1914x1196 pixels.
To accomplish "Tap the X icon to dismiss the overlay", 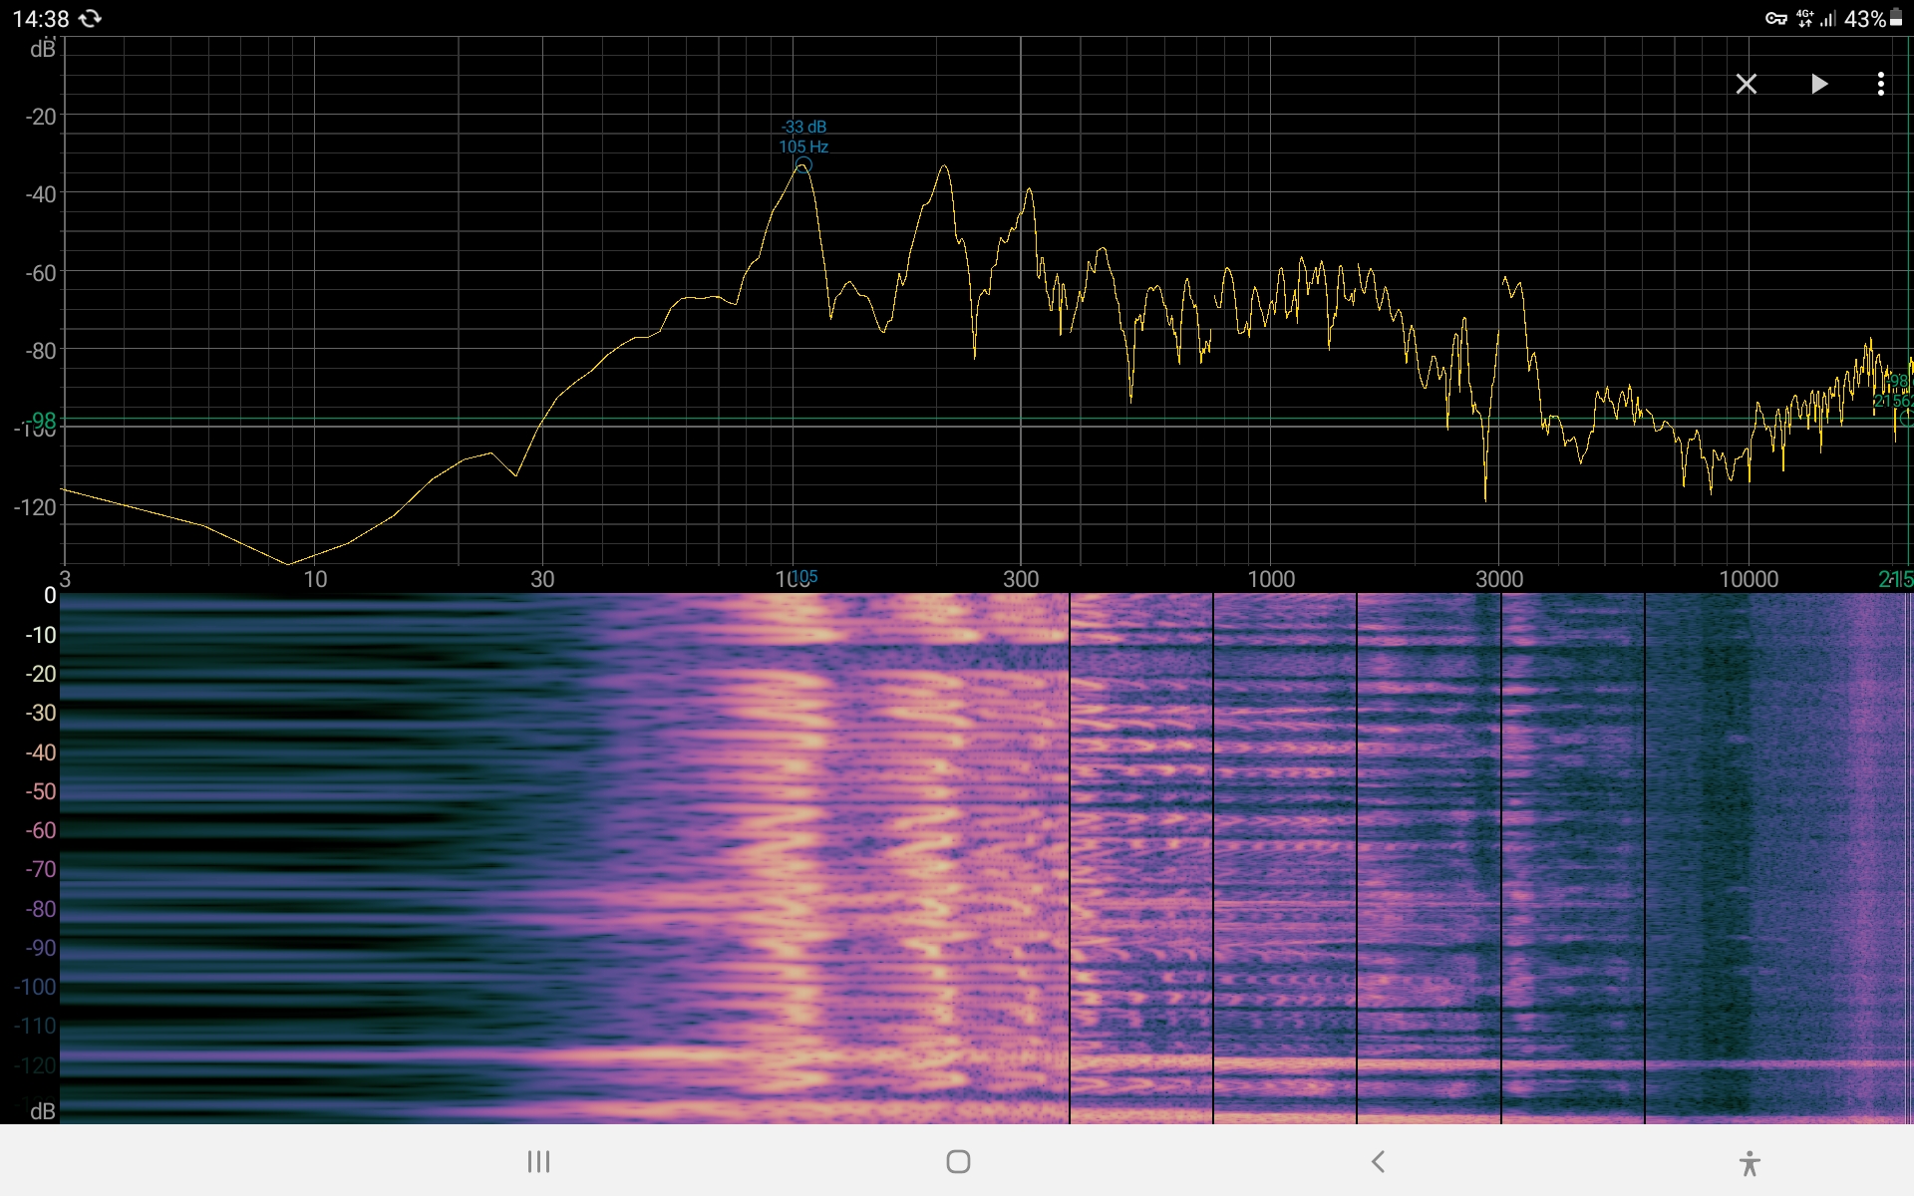I will 1746,84.
